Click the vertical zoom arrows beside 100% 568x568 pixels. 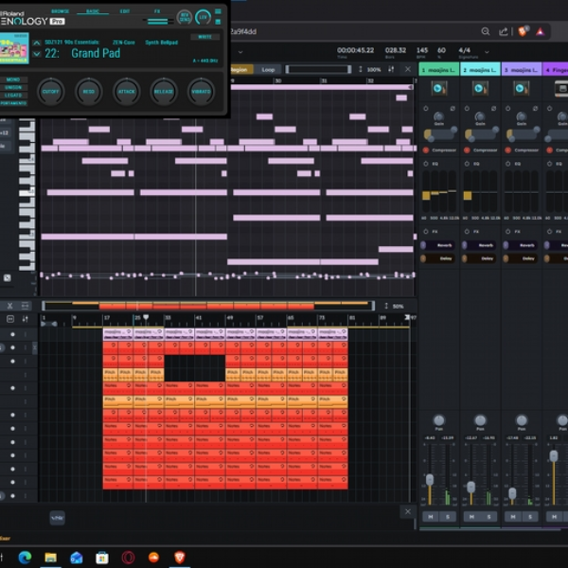[x=360, y=69]
